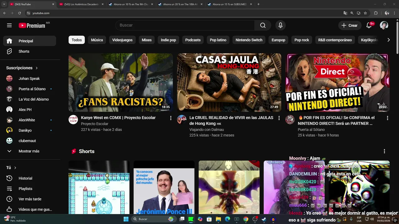
Task: Open the YouTube hamburger guide menu
Action: click(9, 25)
